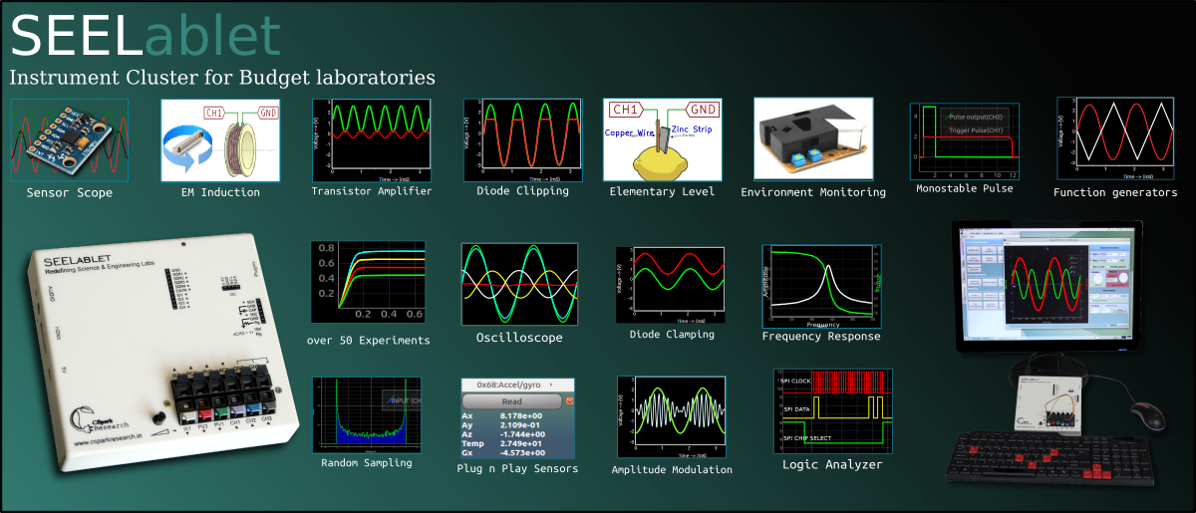Click the 'EM Induction' caption
This screenshot has width=1196, height=513.
click(220, 192)
